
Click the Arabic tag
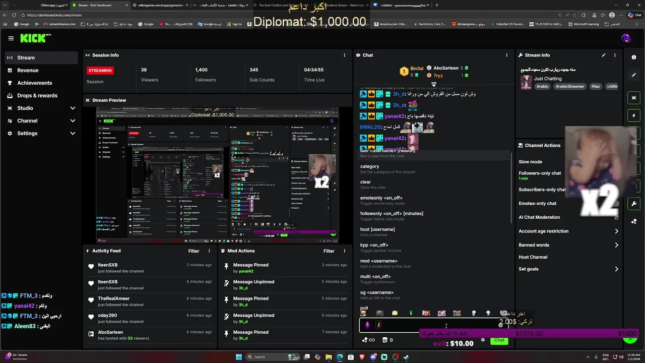542,86
